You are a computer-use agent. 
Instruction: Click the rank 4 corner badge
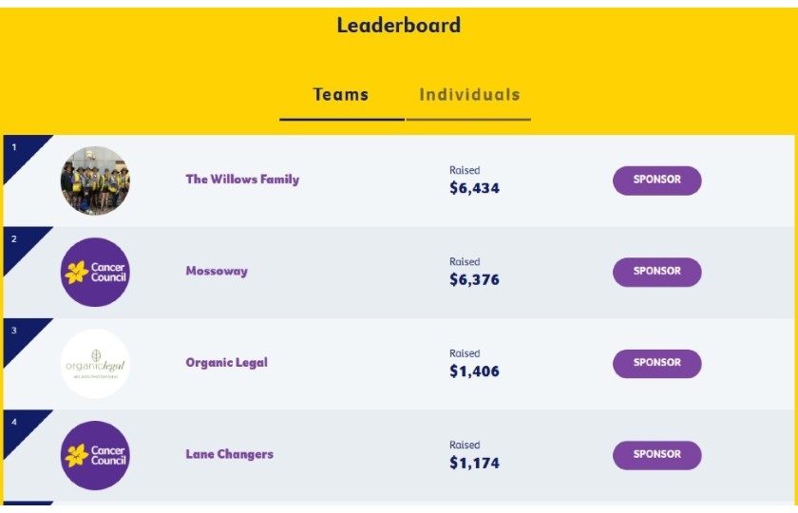coord(19,427)
